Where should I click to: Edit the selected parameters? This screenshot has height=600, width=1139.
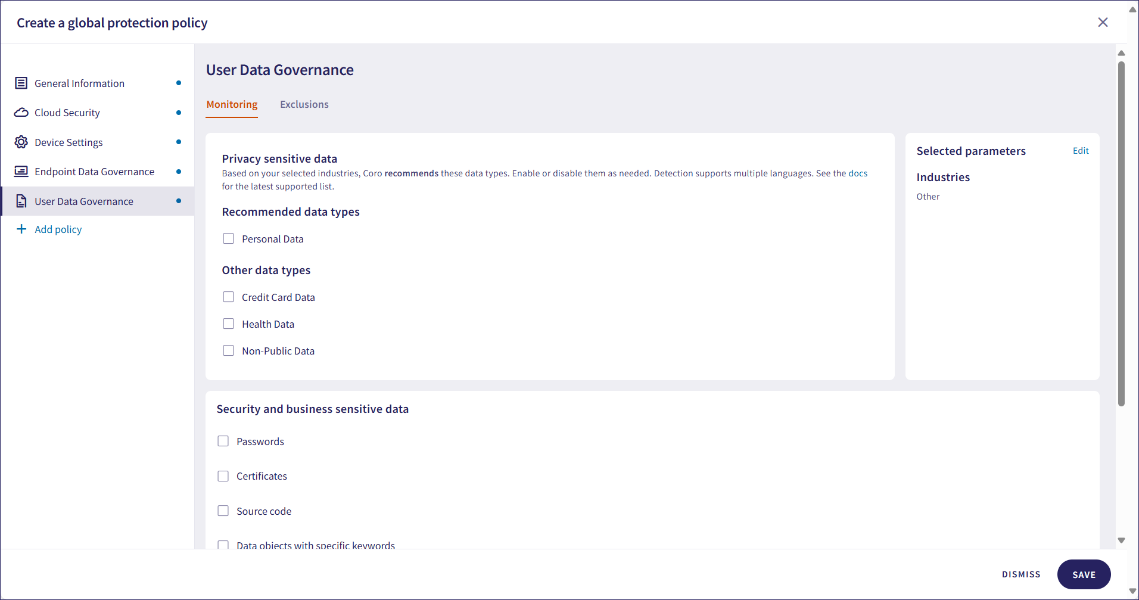click(1080, 151)
